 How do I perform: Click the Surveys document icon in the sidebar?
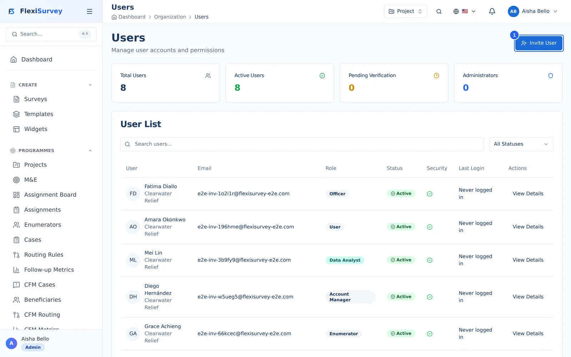[16, 99]
